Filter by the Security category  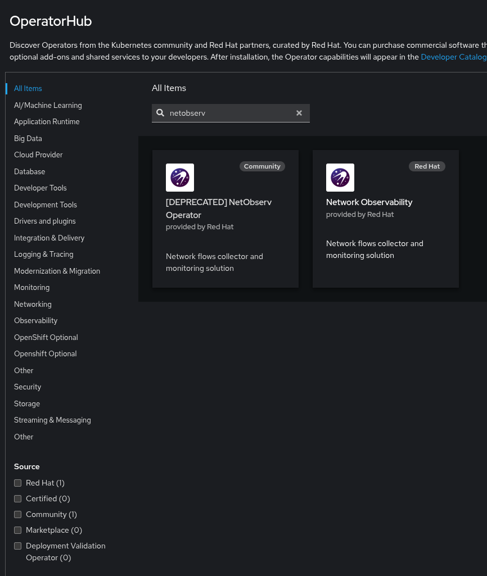pos(28,387)
